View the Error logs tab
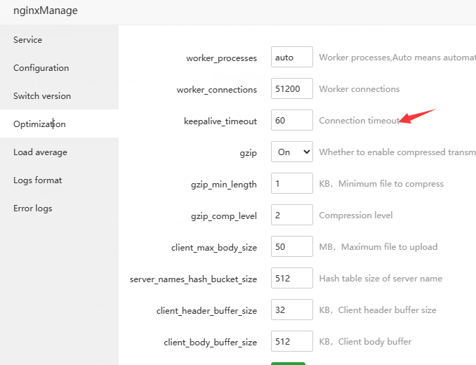476x365 pixels. (x=33, y=208)
